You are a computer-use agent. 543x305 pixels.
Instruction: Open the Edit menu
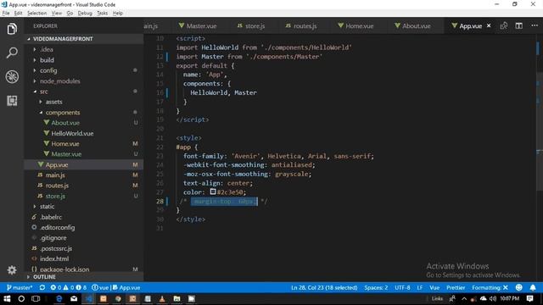[19, 14]
